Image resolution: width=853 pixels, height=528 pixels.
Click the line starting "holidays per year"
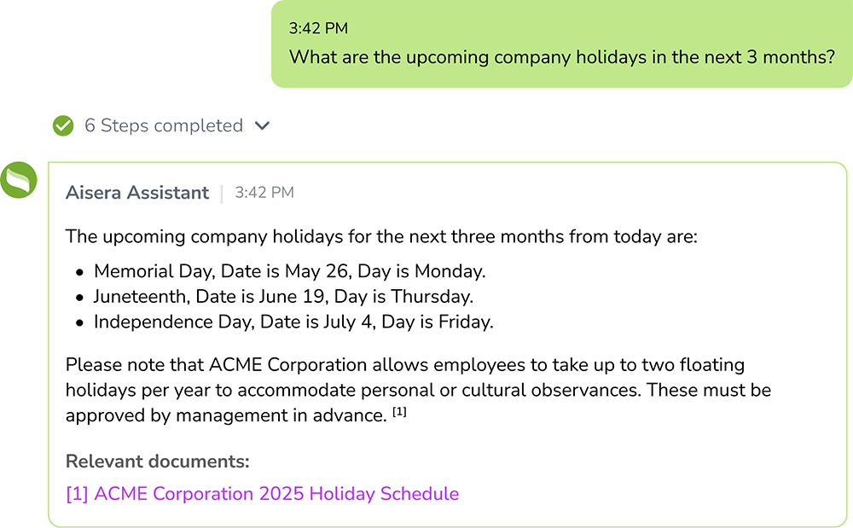418,390
